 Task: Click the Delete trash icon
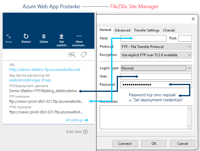click(44, 36)
